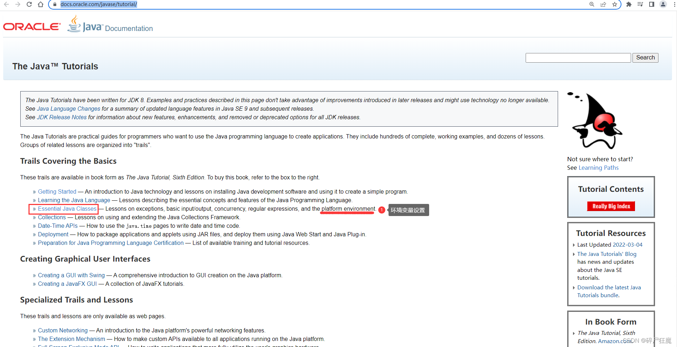Go forward with browser forward arrow
Image resolution: width=677 pixels, height=347 pixels.
pos(18,4)
